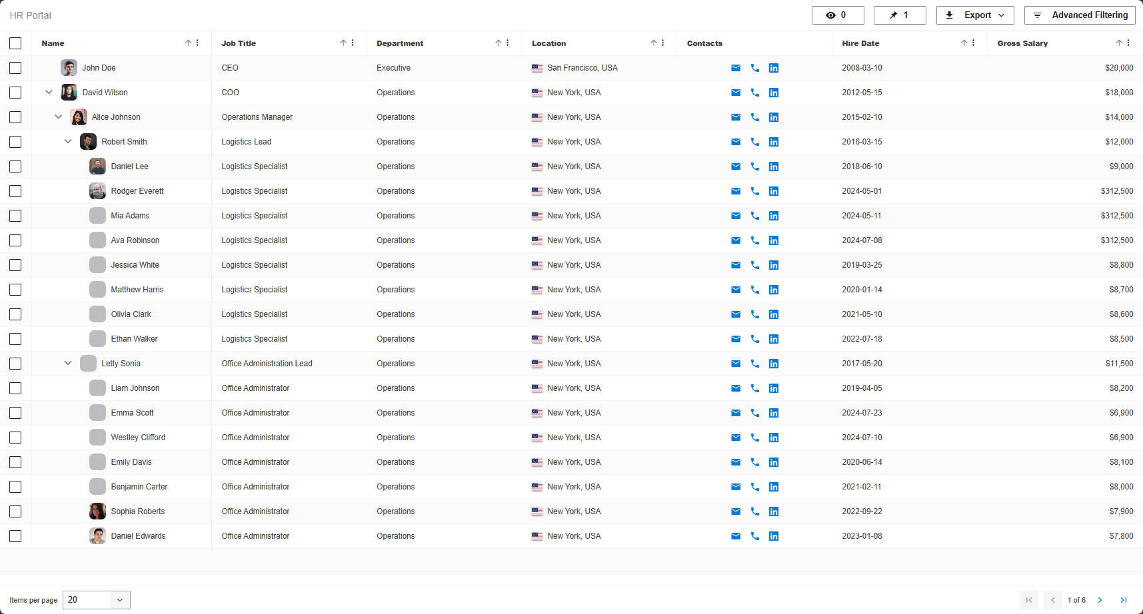Open Advanced Filtering
Screen dimensions: 1143x614
(1079, 15)
